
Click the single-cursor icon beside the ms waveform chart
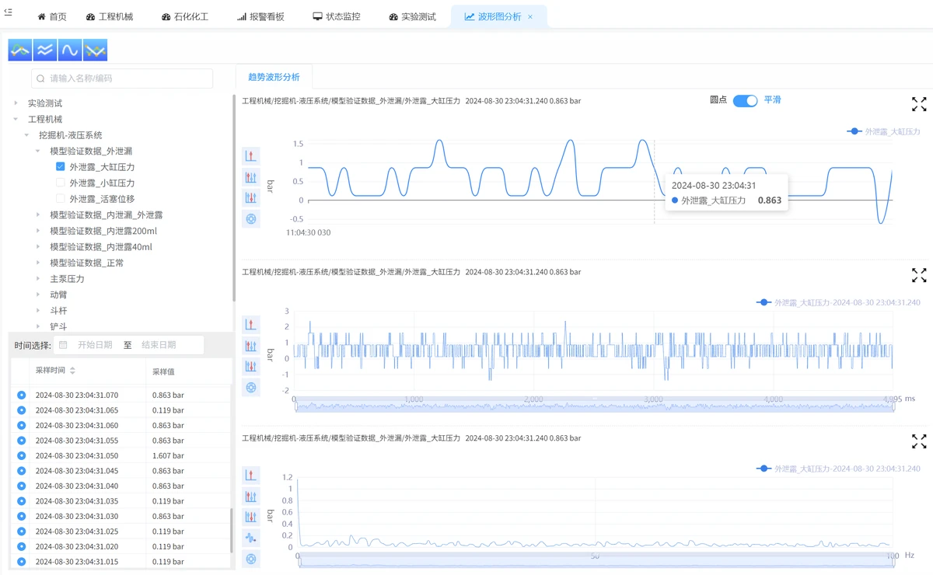[250, 325]
